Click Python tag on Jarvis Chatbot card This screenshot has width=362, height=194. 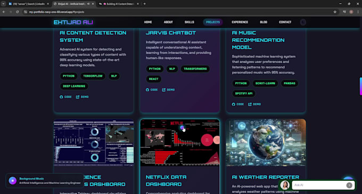[x=155, y=69]
